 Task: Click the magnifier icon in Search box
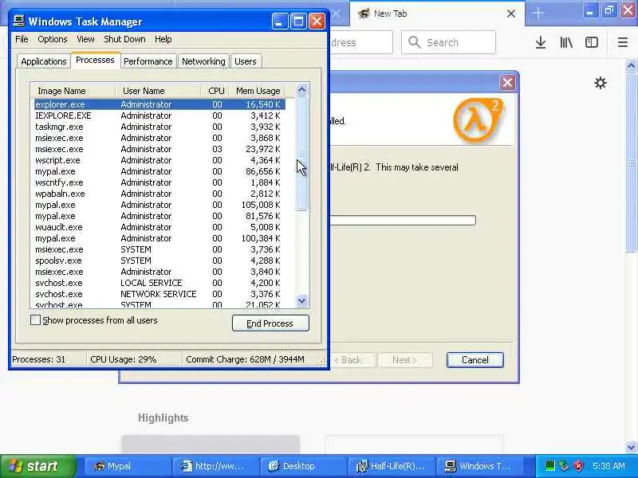coord(414,42)
